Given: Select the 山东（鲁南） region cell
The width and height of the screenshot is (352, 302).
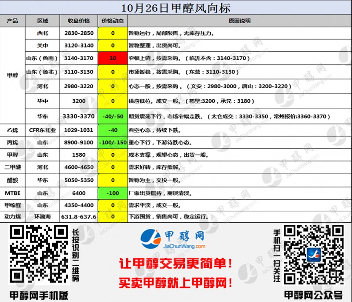Looking at the screenshot, I should point(43,58).
